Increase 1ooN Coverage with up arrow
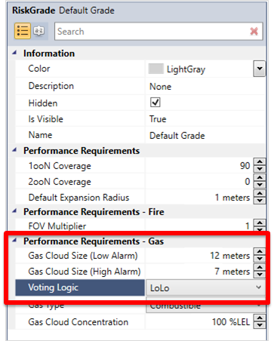 pyautogui.click(x=260, y=162)
